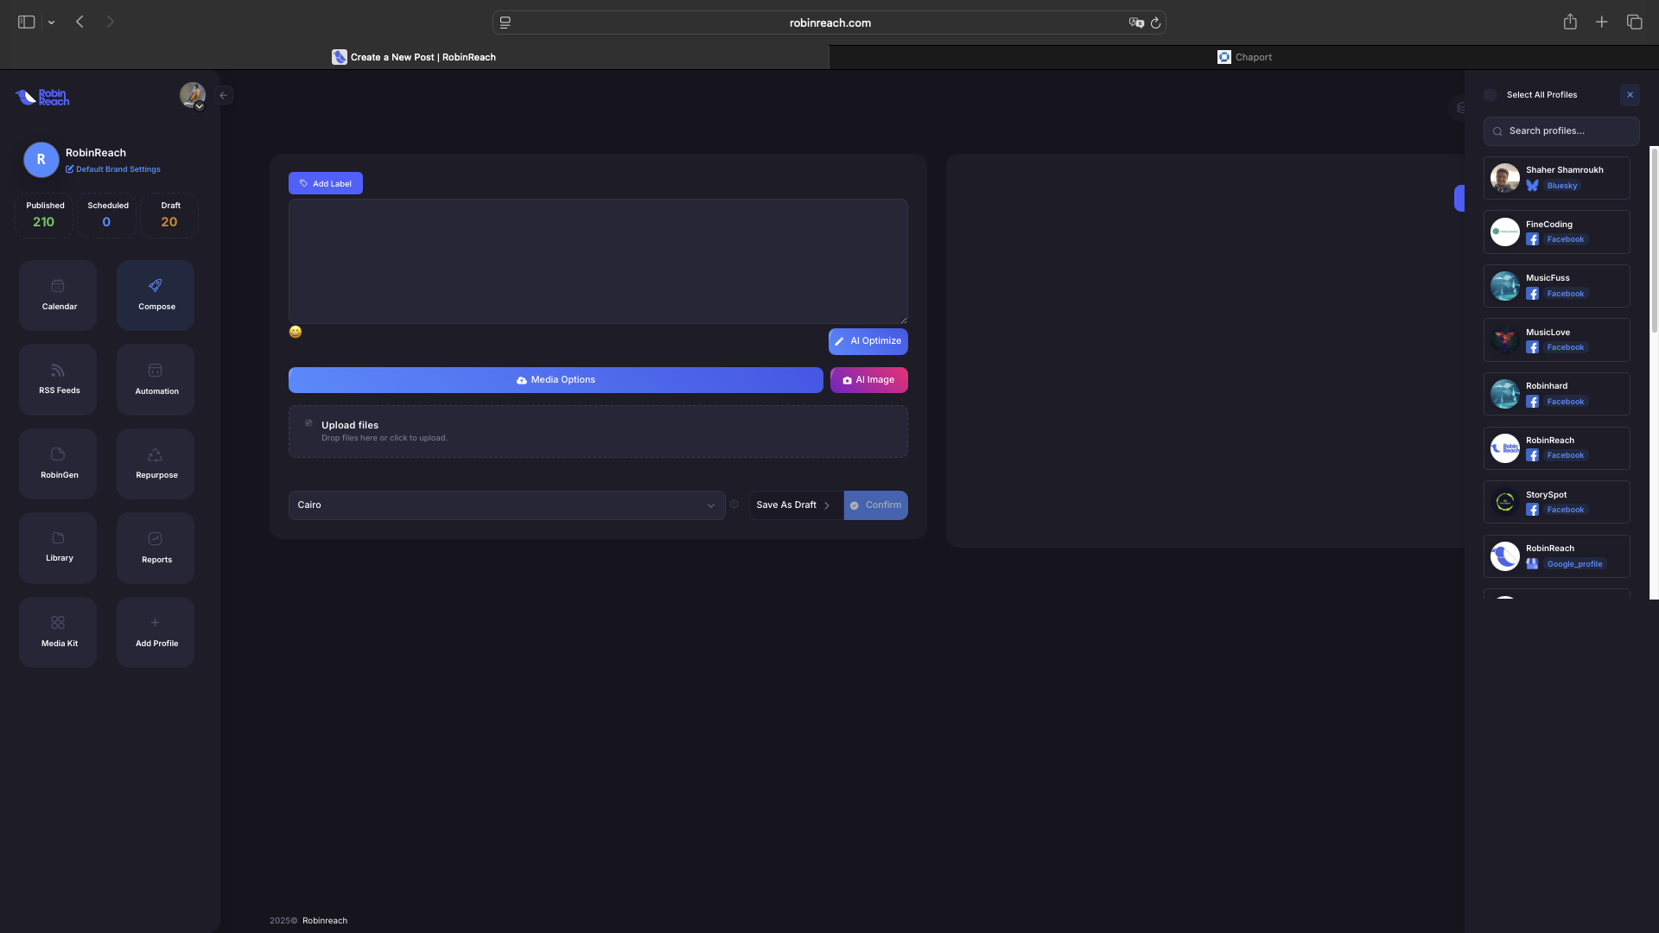The height and width of the screenshot is (933, 1659).
Task: Select the FineCoding Facebook profile
Action: point(1556,232)
